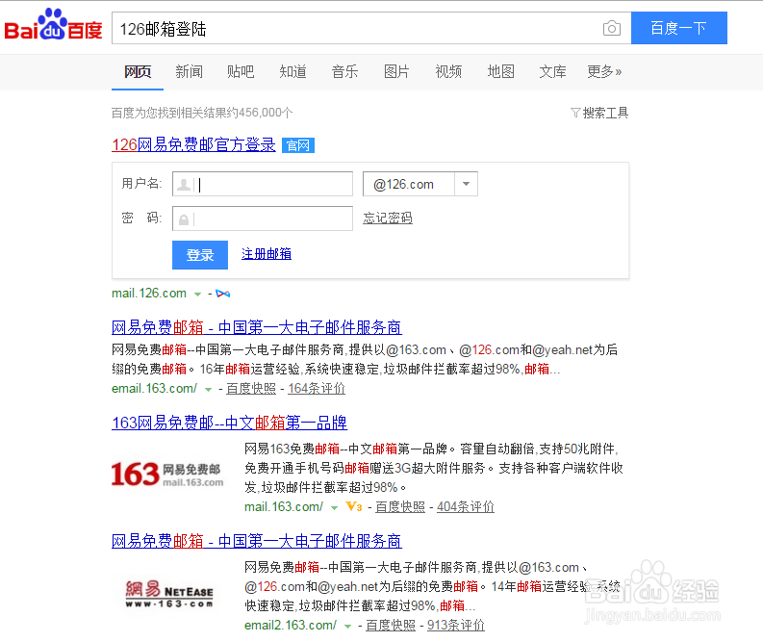Expand the arrow next to mail.126.com

pos(197,294)
